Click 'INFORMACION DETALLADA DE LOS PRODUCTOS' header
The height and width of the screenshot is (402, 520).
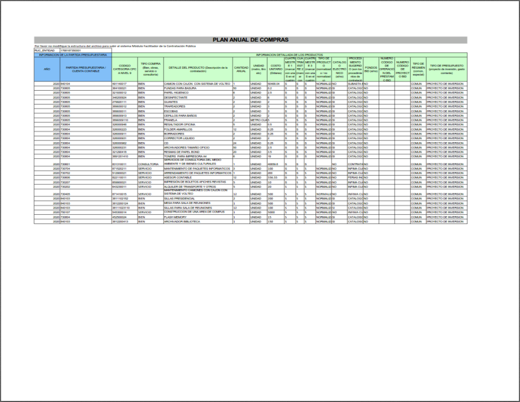point(289,55)
